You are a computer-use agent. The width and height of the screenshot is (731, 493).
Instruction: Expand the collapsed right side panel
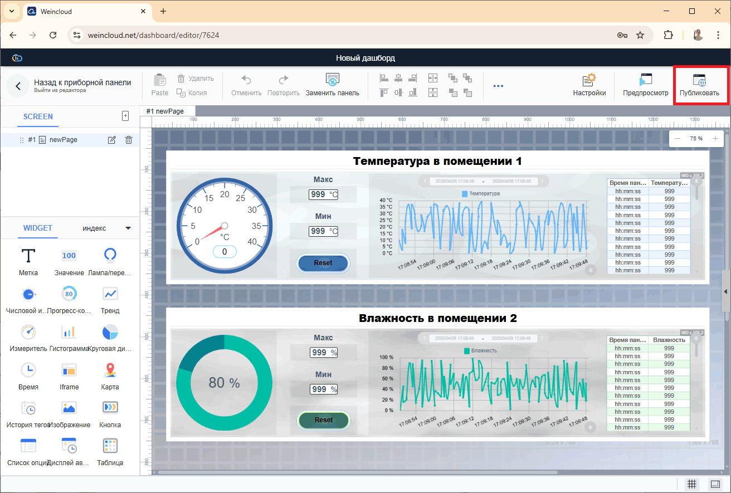point(726,292)
